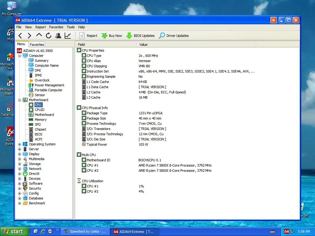315x236 pixels.
Task: Click the Value column header
Action: pyautogui.click(x=196, y=45)
